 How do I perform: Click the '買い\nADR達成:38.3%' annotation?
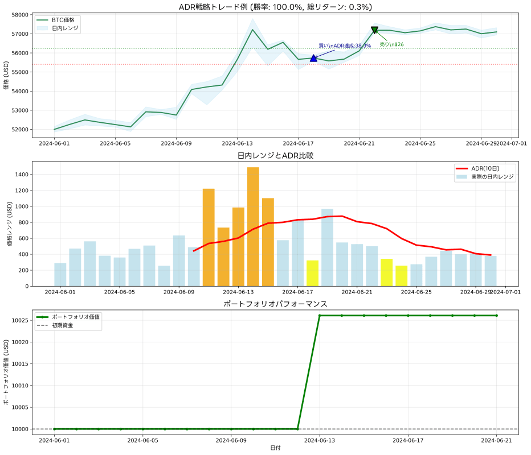[x=345, y=45]
